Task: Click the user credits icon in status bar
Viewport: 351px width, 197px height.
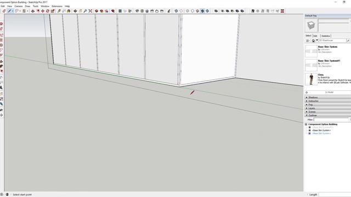Action: click(7, 195)
